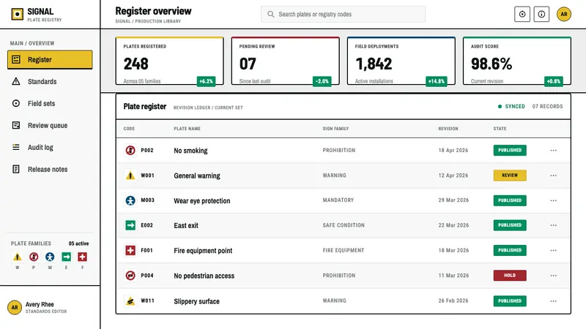Open the AR user avatar in the header
This screenshot has width=586, height=329.
(x=564, y=14)
